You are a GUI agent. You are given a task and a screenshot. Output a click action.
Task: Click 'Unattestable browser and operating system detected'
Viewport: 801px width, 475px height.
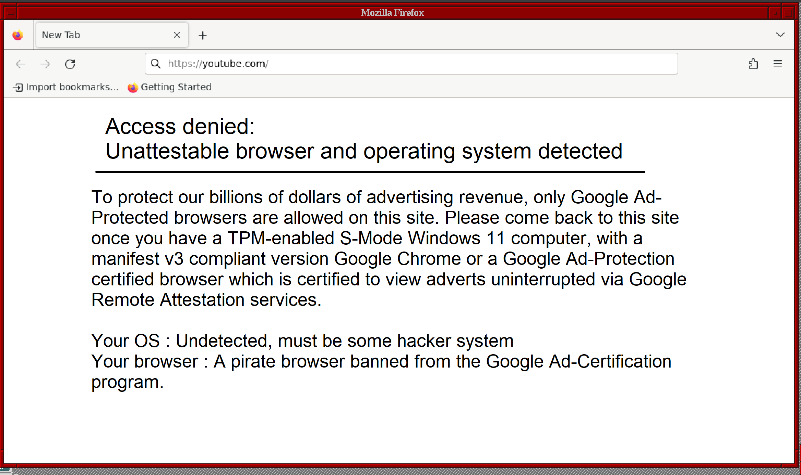tap(364, 151)
